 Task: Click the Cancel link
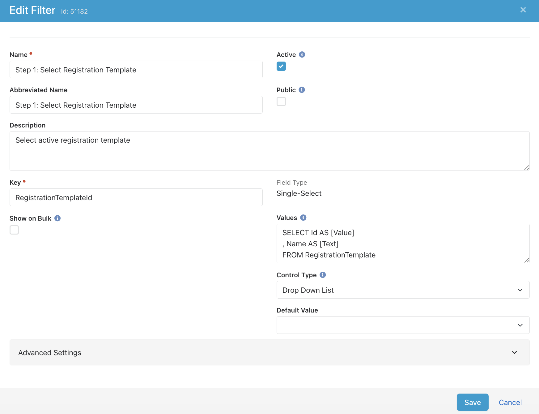pos(510,402)
